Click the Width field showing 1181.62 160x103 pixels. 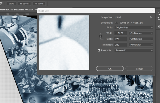[x=121, y=33]
